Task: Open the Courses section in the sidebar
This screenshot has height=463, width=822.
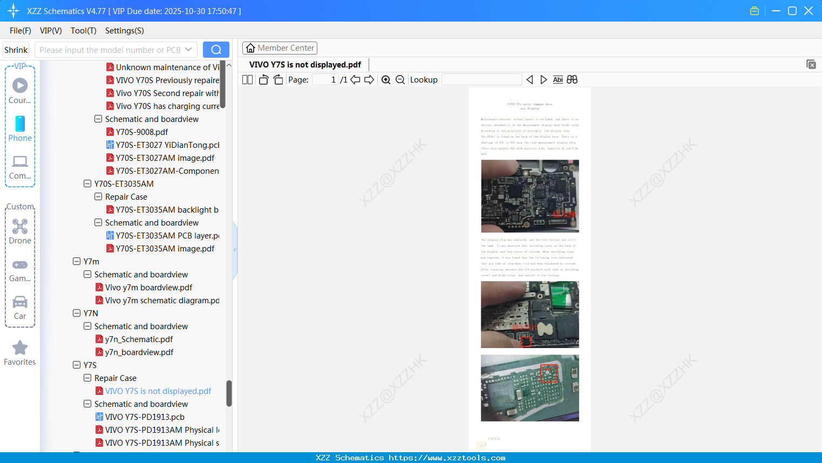Action: point(20,91)
